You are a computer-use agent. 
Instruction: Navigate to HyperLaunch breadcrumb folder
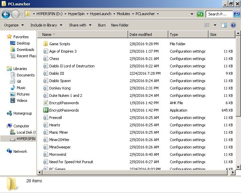click(101, 14)
